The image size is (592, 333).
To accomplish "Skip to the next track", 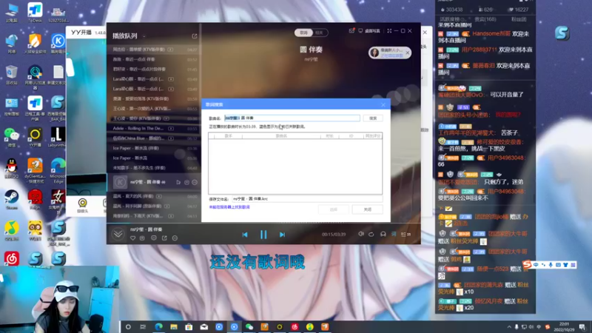I will coord(282,235).
